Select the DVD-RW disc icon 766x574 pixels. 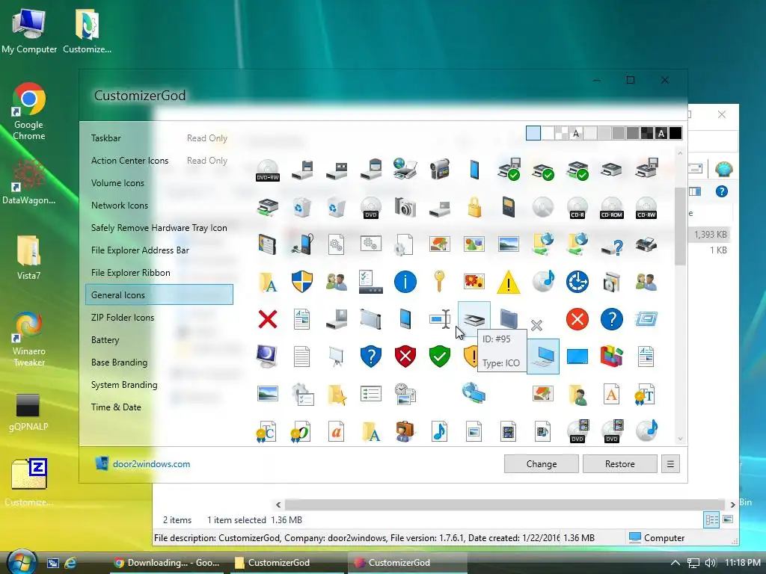pos(268,170)
